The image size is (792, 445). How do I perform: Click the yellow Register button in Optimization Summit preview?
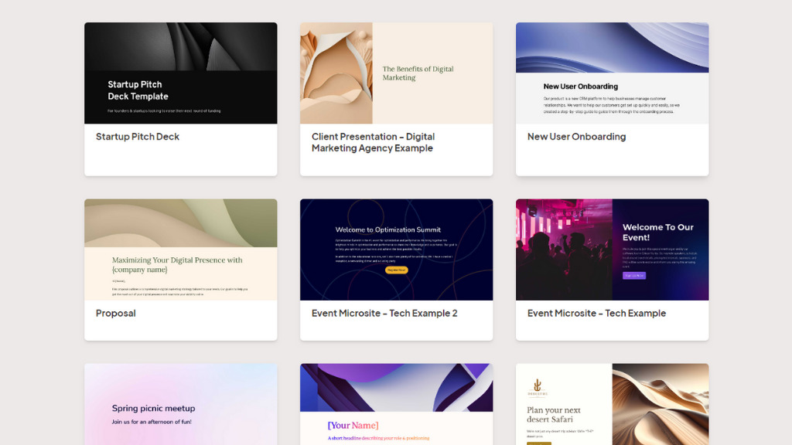pos(397,270)
